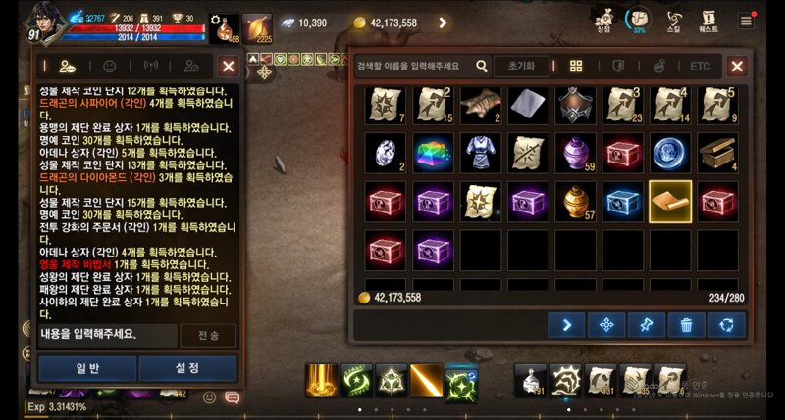The width and height of the screenshot is (785, 420).
Task: Click the 설정 chat settings button
Action: [x=187, y=368]
